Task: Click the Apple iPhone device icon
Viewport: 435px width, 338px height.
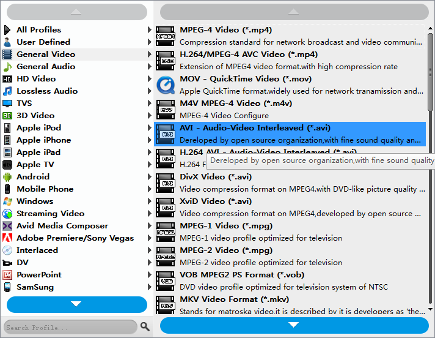Action: click(7, 140)
